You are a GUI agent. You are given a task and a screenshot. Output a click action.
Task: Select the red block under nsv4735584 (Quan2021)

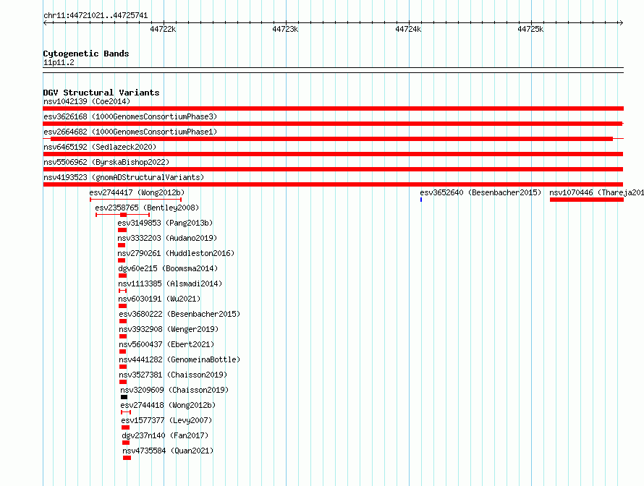[127, 458]
